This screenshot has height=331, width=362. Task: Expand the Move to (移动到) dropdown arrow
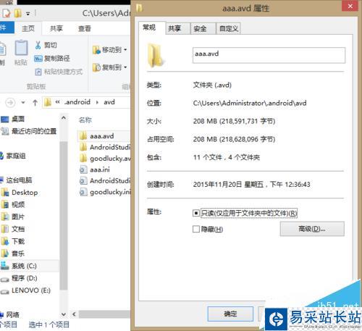coord(125,50)
